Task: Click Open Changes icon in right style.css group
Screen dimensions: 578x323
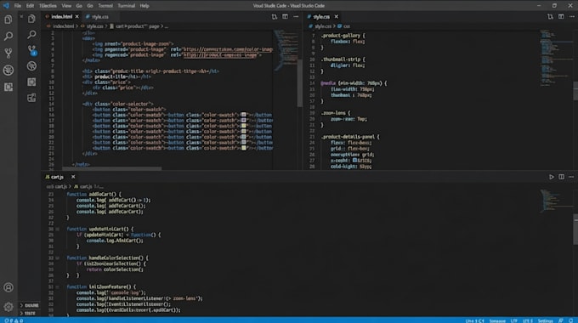Action: (550, 17)
